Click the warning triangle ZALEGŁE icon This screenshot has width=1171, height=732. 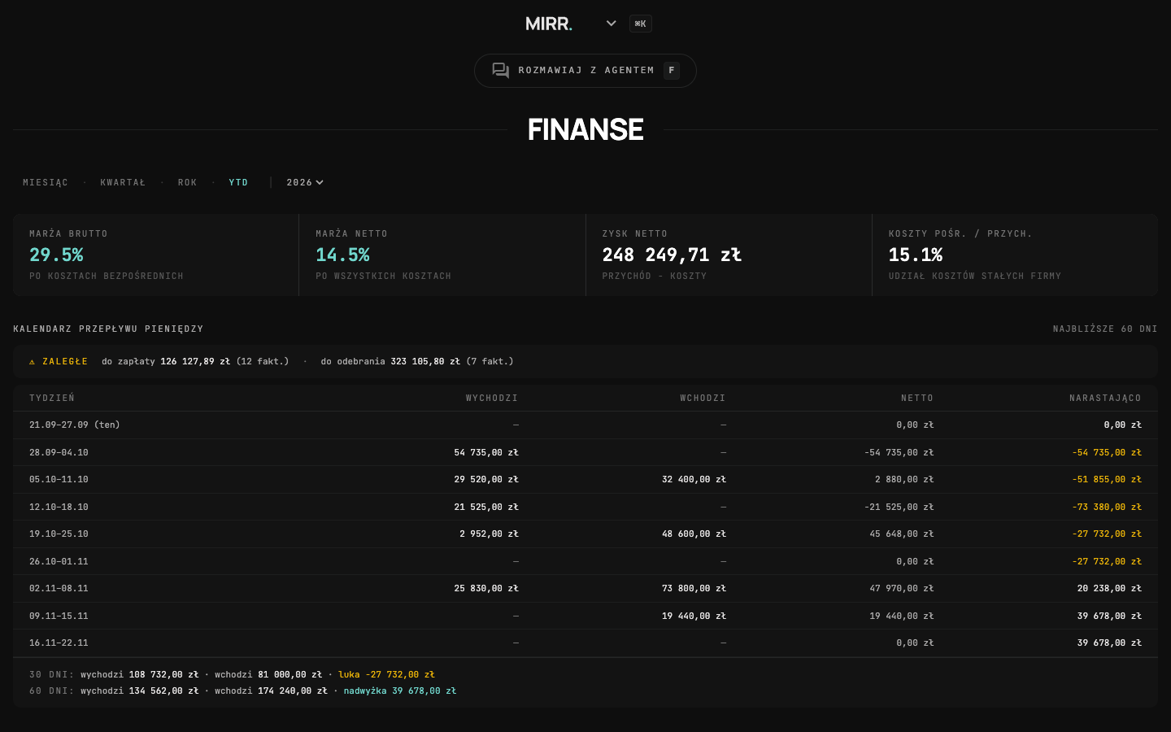click(32, 362)
